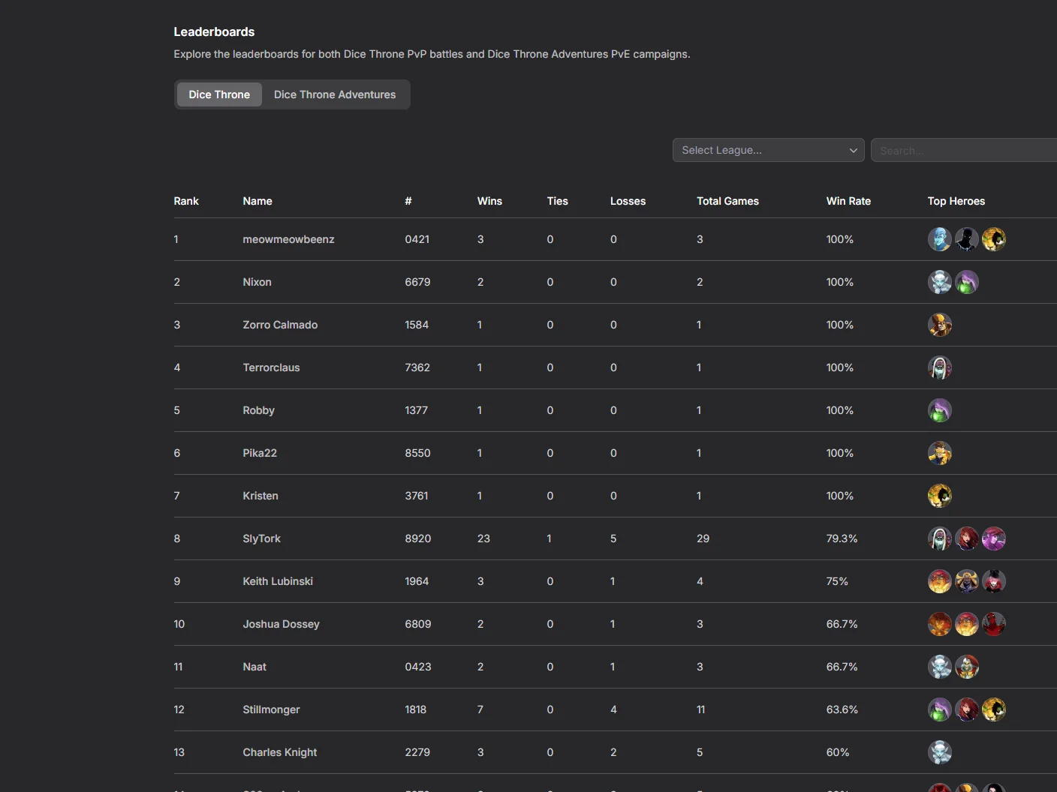
Task: Click the white-haired avatar in Charles Knight's row
Action: [940, 752]
